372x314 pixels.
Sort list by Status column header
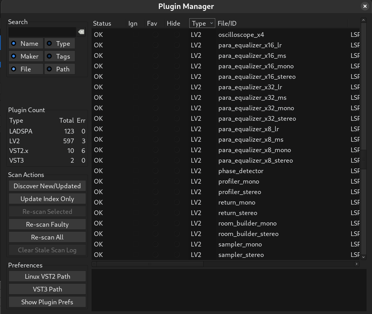click(102, 23)
